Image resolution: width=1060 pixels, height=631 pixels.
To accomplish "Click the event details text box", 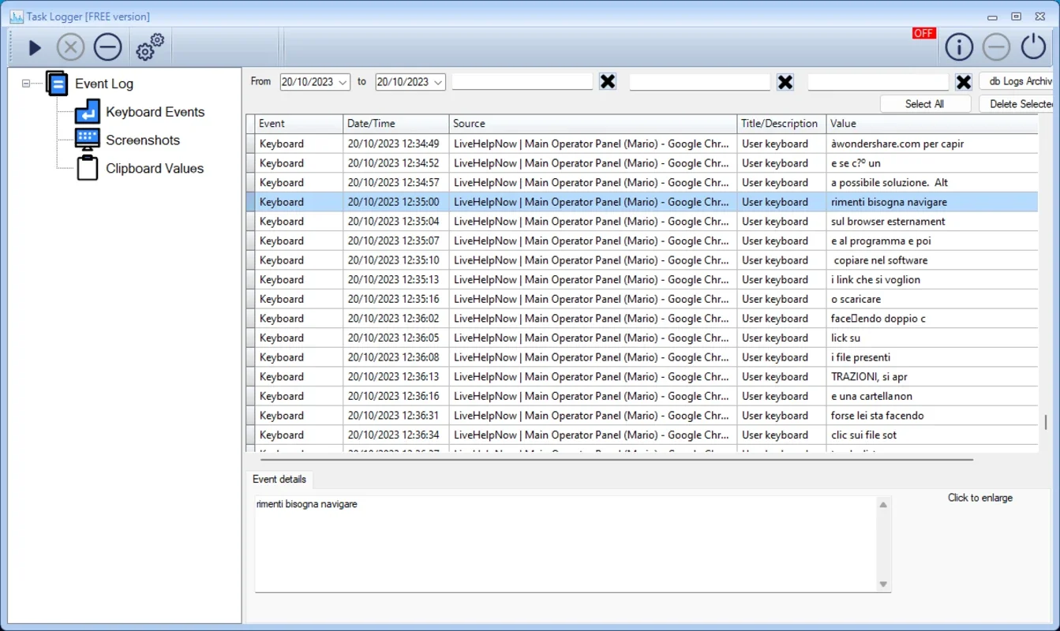I will (x=565, y=544).
